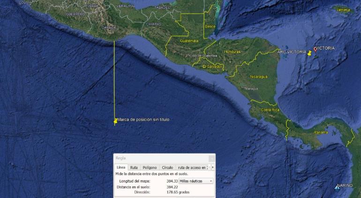The width and height of the screenshot is (361, 198).
Task: Open the 'ruta de acceso en 3D' tab
Action: click(x=191, y=167)
